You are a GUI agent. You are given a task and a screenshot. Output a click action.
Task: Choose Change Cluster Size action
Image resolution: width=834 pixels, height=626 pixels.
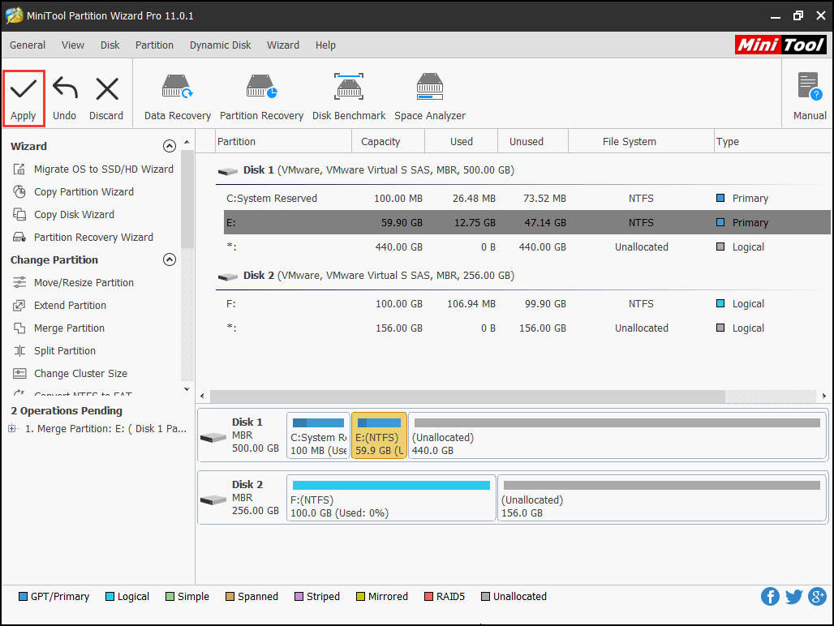click(71, 374)
